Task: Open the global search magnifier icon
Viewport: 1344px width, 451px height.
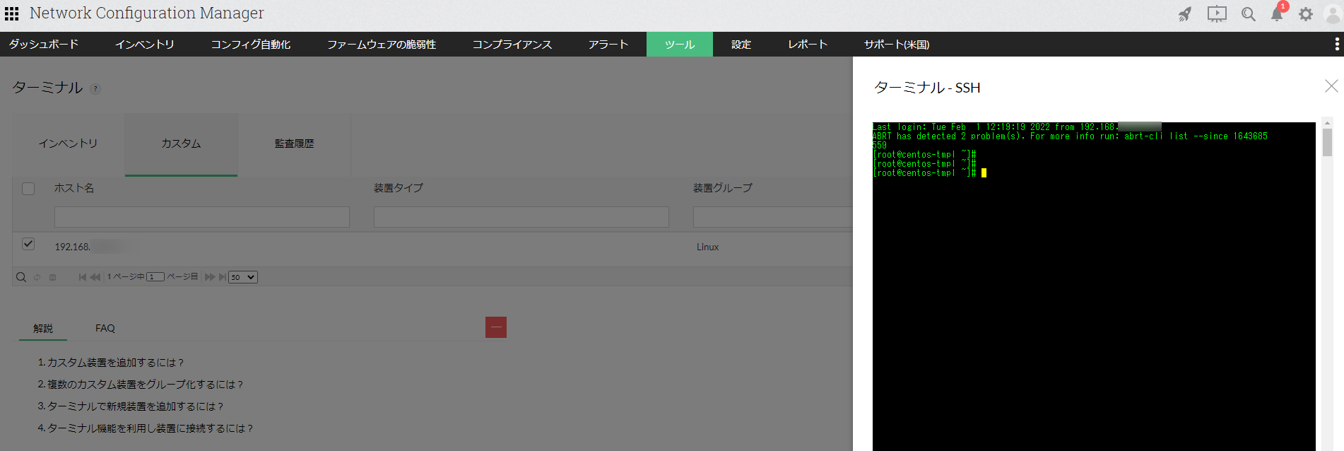Action: tap(1249, 14)
